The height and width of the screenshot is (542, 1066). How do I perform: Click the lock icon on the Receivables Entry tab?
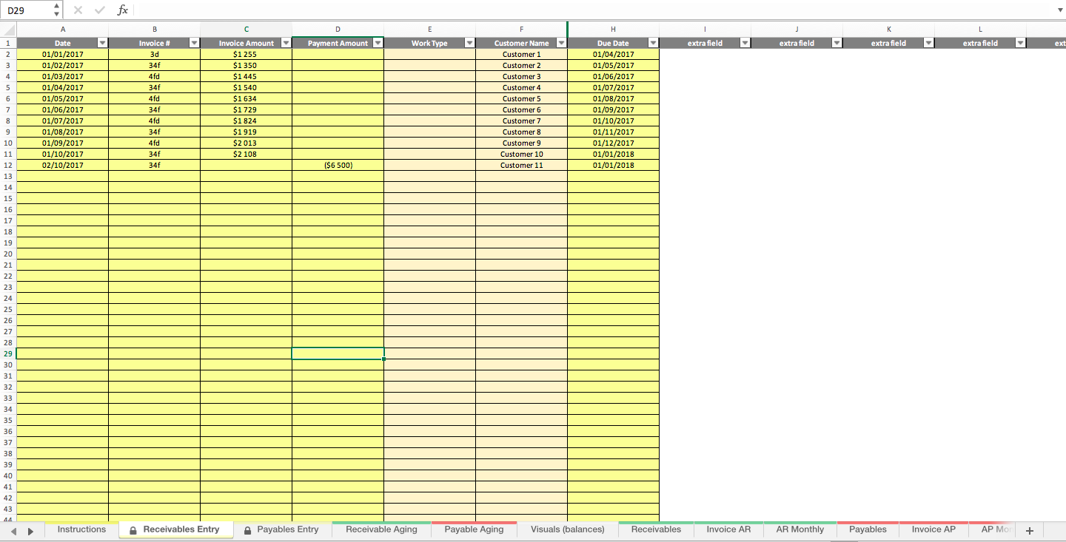click(x=133, y=529)
